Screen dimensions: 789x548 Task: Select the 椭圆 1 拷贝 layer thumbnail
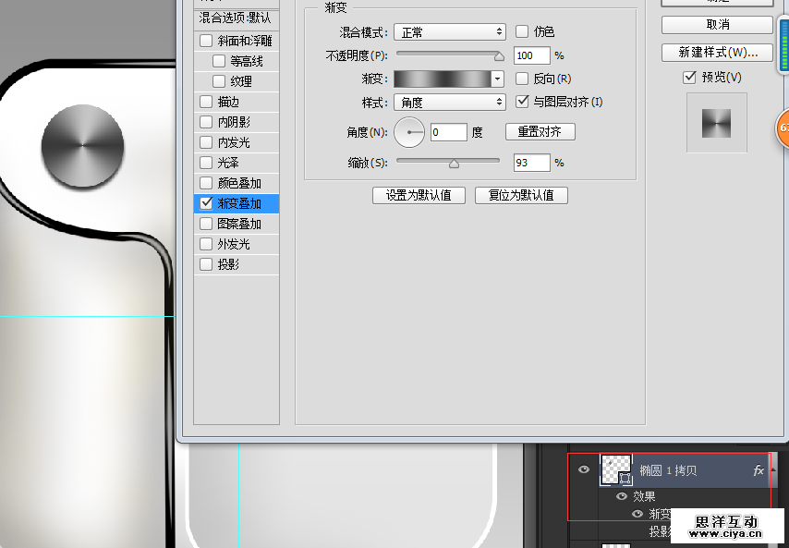click(615, 469)
